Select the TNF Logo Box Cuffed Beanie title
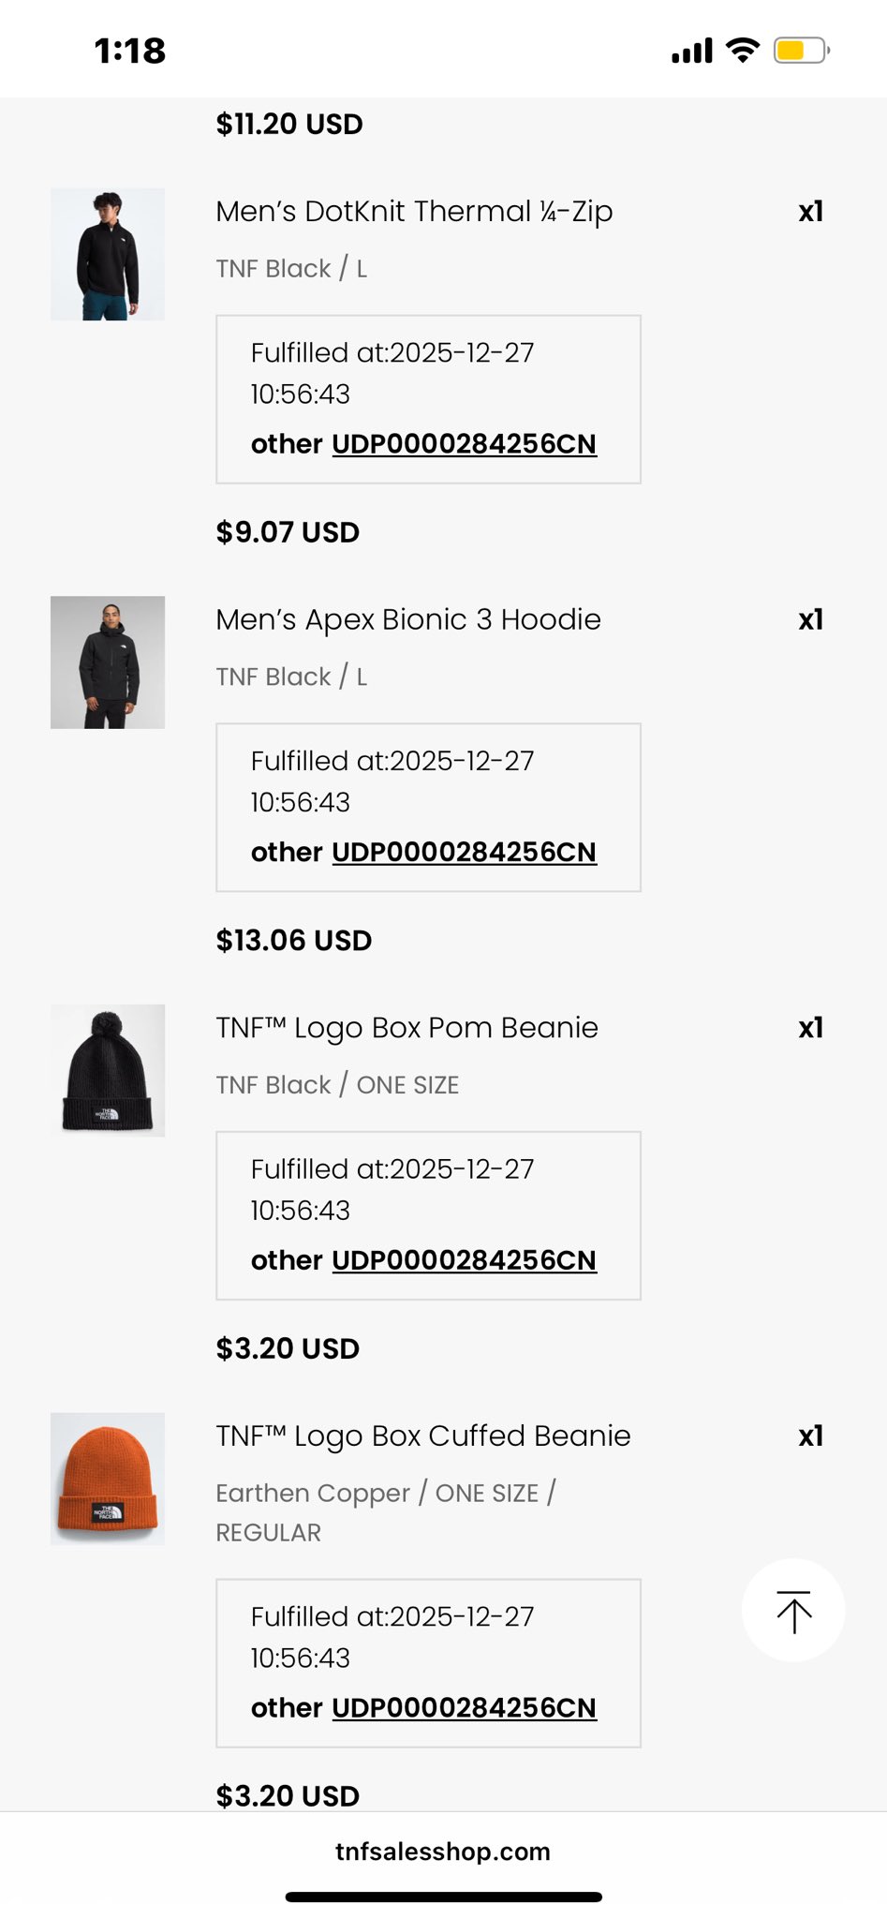Image resolution: width=887 pixels, height=1919 pixels. click(423, 1436)
